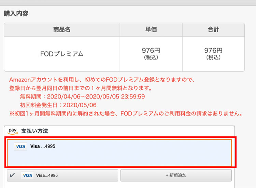Click the 購入内容 heading
This screenshot has height=188, width=256.
[x=16, y=13]
